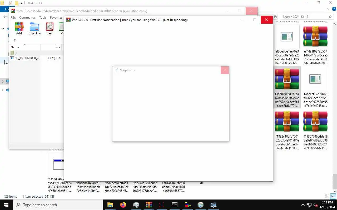Select the f11367746cdde18 RAR archive icon

click(315, 122)
